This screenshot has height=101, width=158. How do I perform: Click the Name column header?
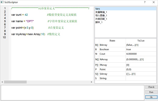pyautogui.click(x=112, y=41)
